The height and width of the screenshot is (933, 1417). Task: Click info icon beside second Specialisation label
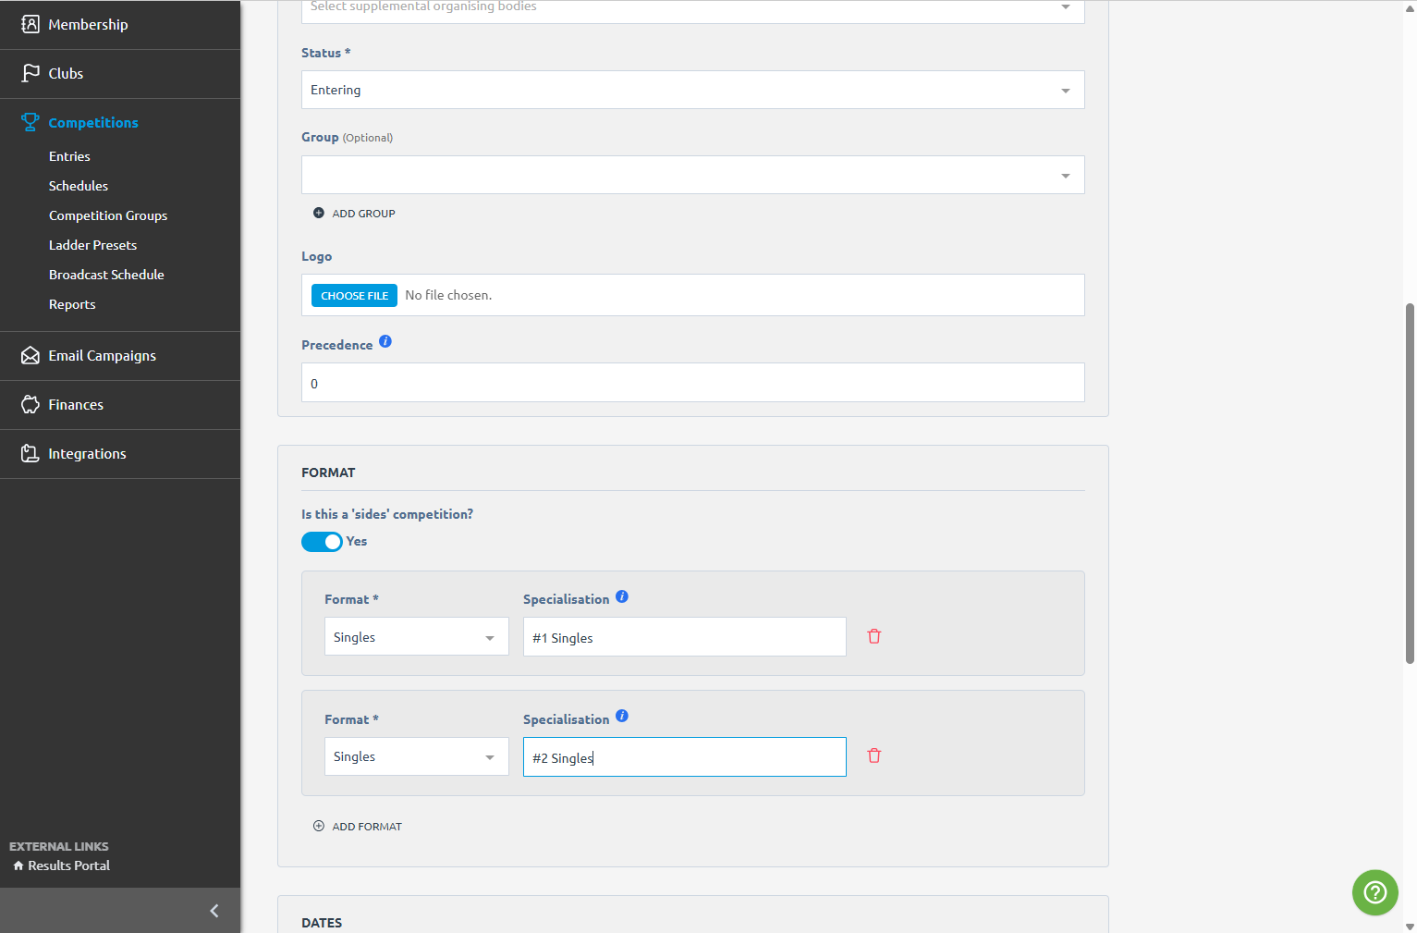pyautogui.click(x=622, y=716)
